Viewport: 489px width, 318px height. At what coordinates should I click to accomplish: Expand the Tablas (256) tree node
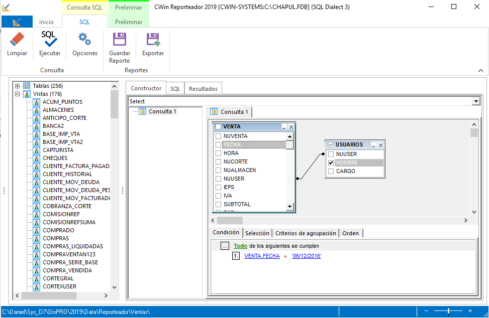tap(17, 85)
